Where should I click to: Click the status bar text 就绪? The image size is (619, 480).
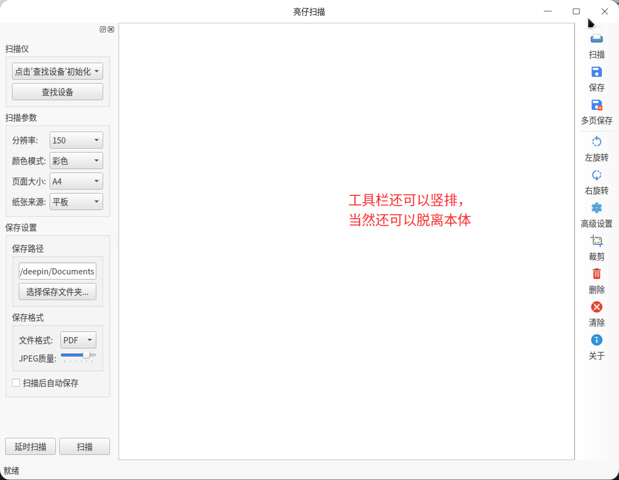pos(11,470)
